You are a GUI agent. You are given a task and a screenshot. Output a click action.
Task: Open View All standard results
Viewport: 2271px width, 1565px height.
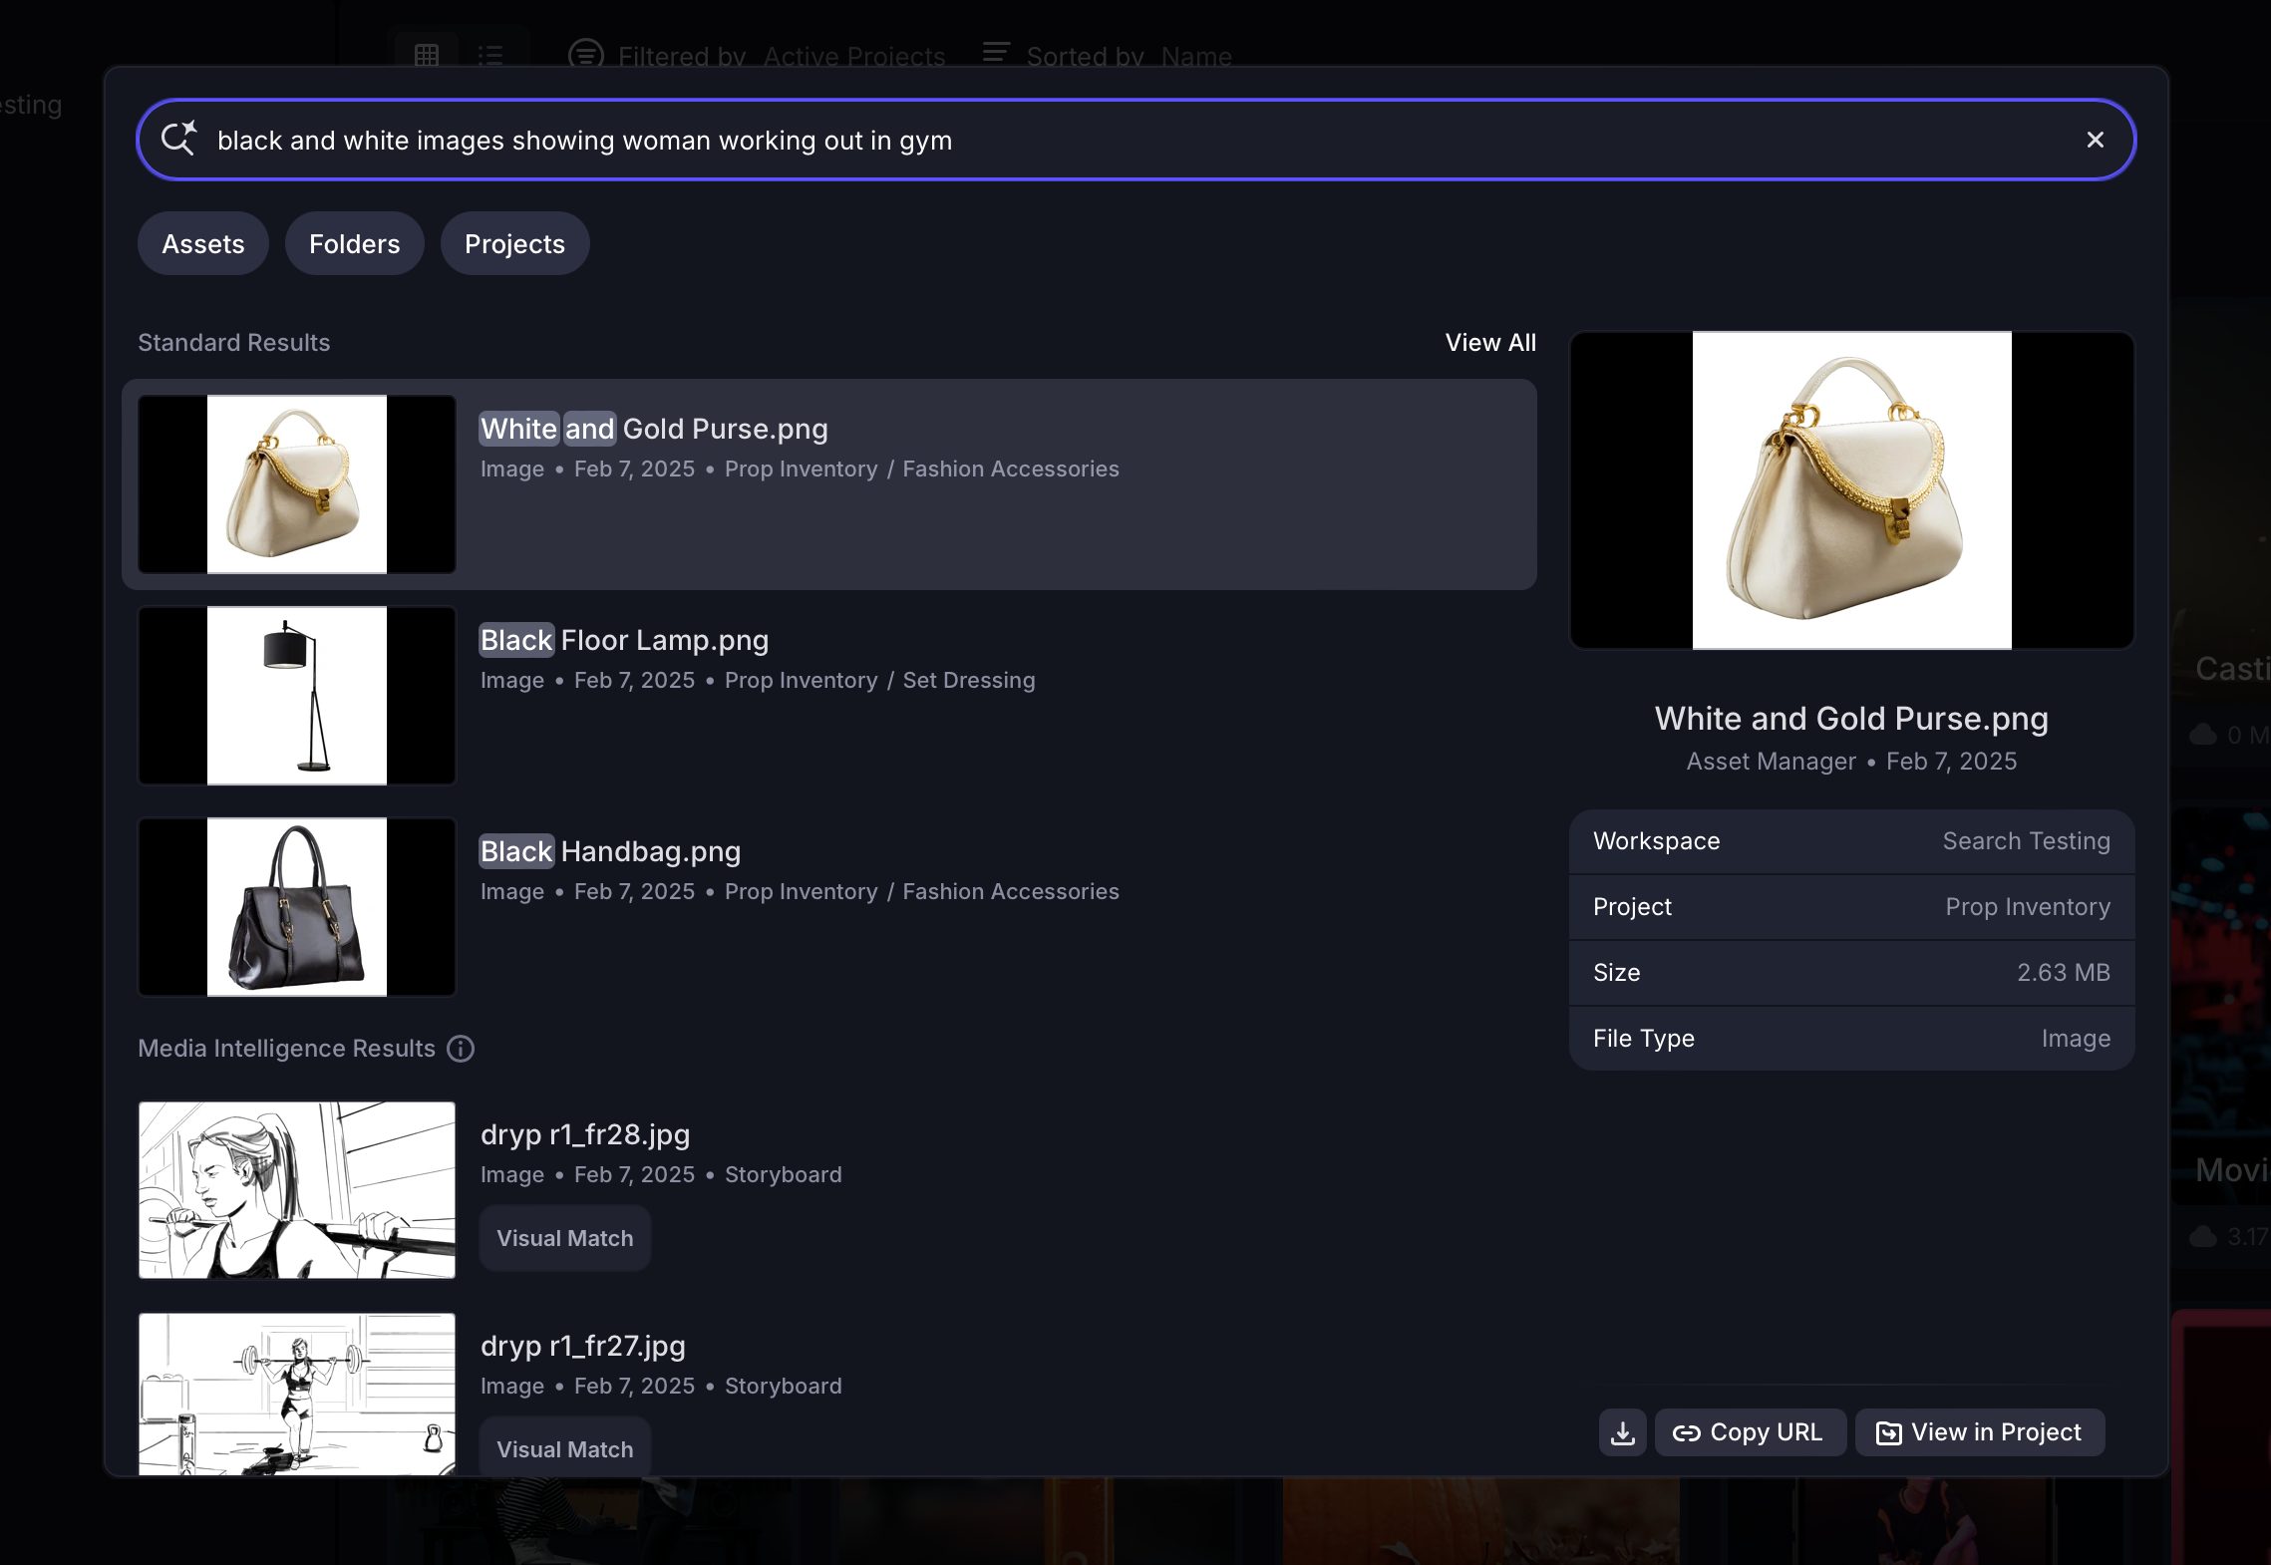point(1490,342)
